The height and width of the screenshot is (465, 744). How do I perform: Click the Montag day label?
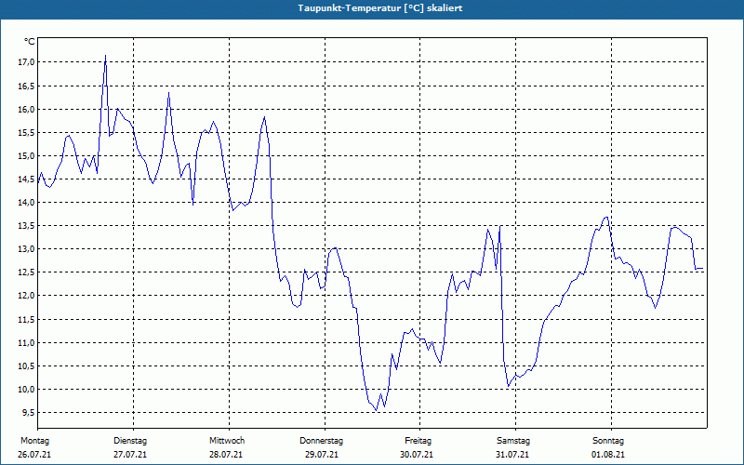point(34,441)
